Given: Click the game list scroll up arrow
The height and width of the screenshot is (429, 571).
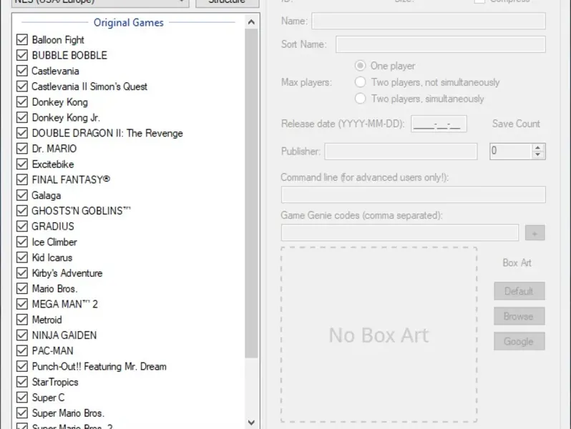Looking at the screenshot, I should point(251,22).
